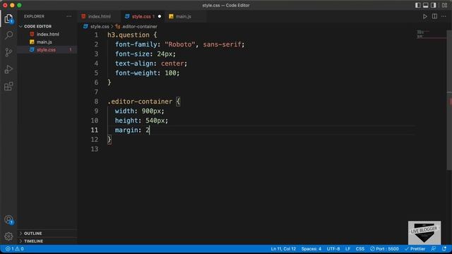Image resolution: width=452 pixels, height=254 pixels.
Task: Click .editor-container in the breadcrumb
Action: 139,26
